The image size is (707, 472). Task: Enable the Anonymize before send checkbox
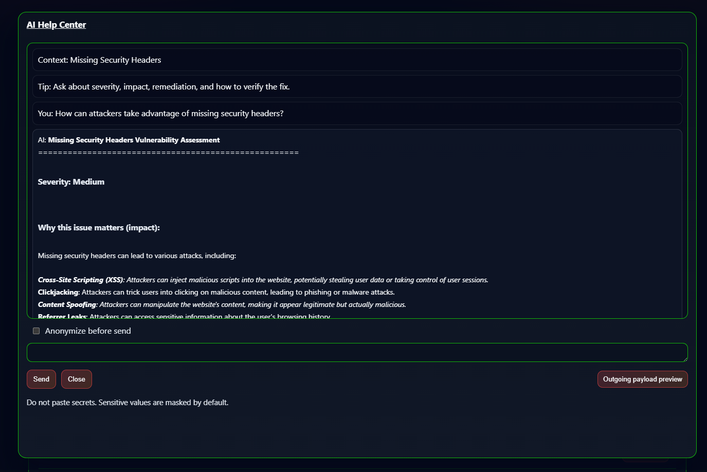point(37,331)
